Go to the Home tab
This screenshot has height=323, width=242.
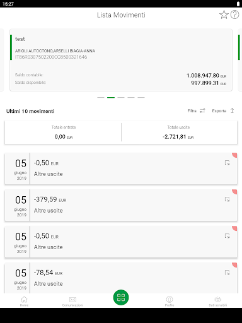coord(24,301)
